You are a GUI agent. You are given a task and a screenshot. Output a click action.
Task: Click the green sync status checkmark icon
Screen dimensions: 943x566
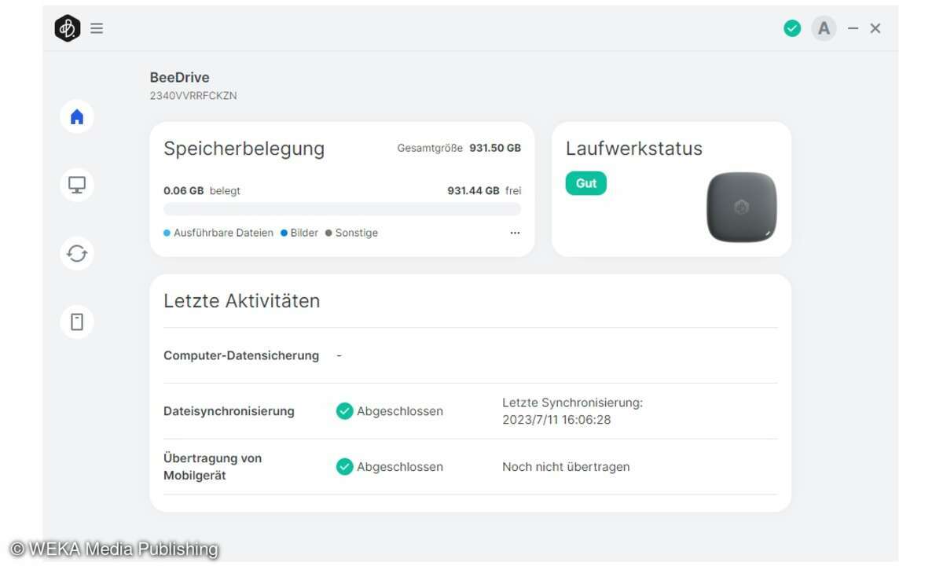tap(792, 28)
